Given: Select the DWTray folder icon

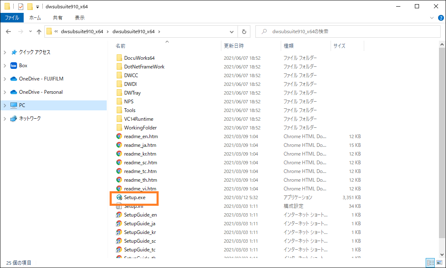Looking at the screenshot, I should (x=119, y=93).
